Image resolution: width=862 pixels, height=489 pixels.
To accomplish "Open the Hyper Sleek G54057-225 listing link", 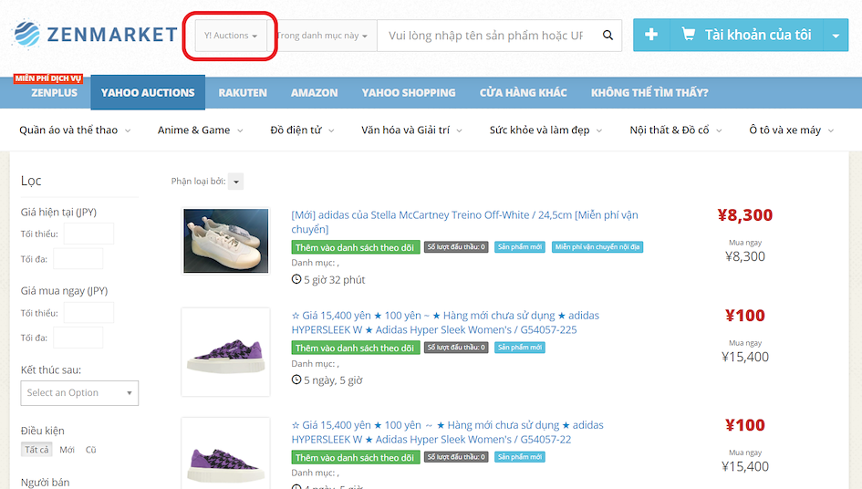I will pyautogui.click(x=445, y=322).
